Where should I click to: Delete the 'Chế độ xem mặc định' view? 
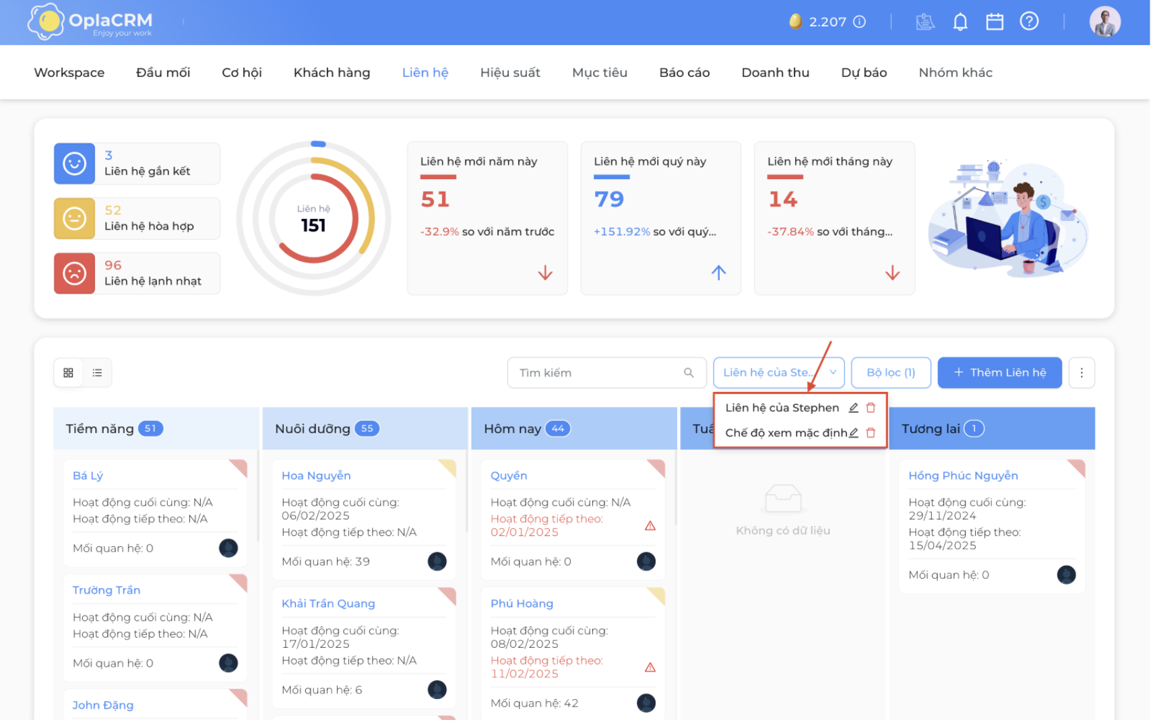coord(871,432)
